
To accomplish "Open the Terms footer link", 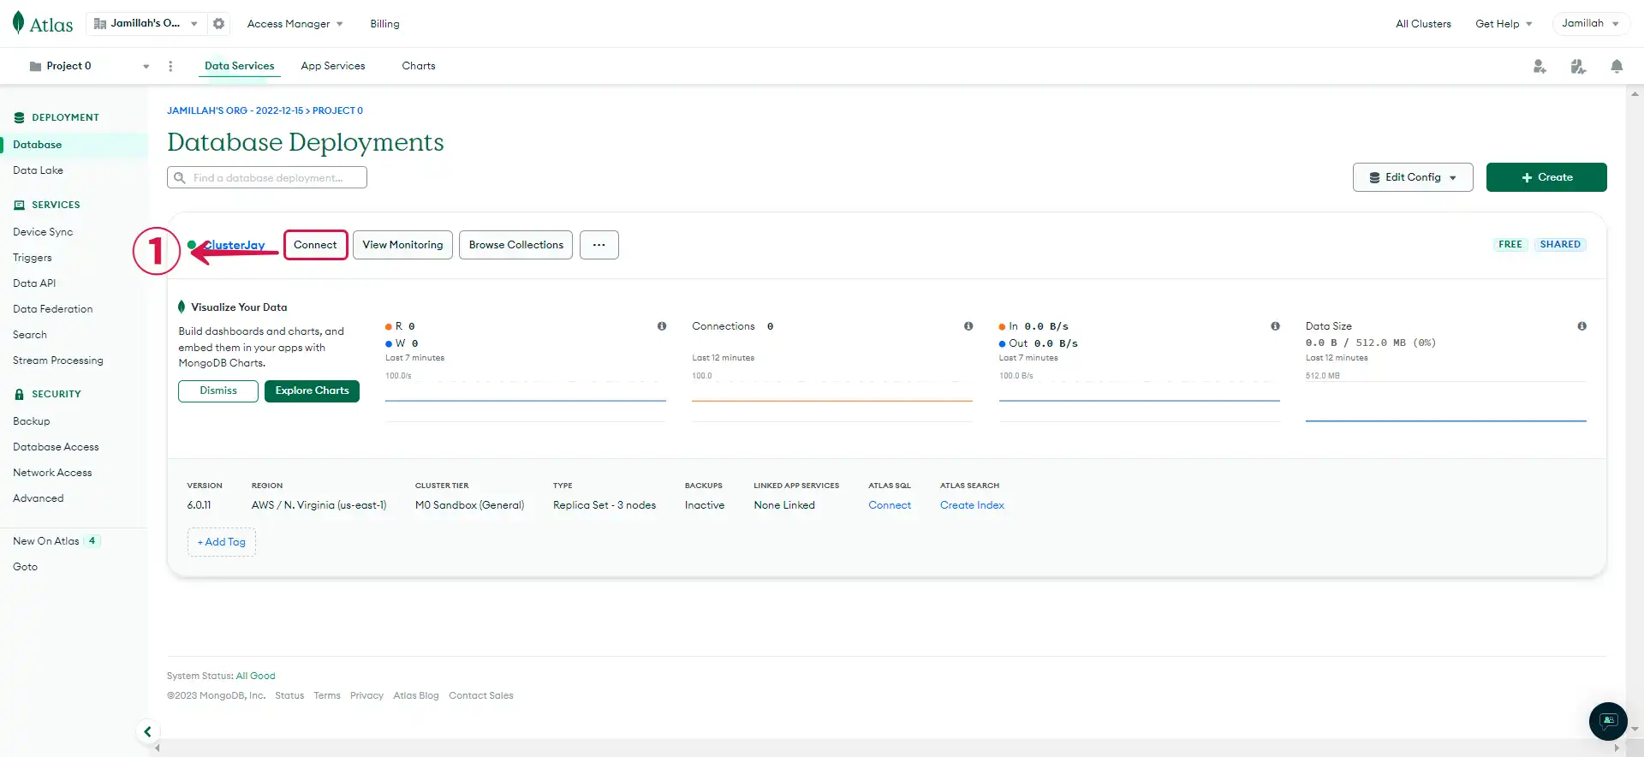I will pyautogui.click(x=327, y=695).
